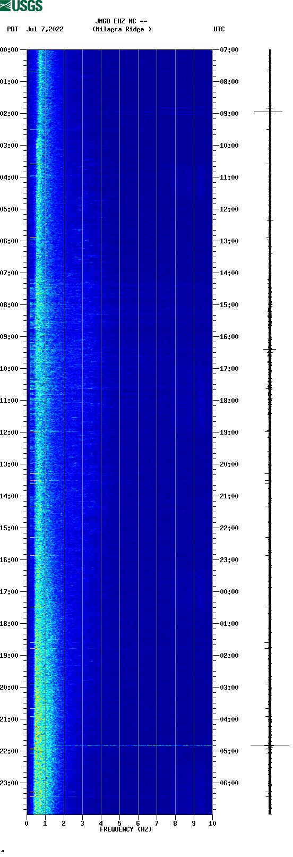Image resolution: width=293 pixels, height=857 pixels.
Task: Click the USGS logo
Action: point(21,6)
